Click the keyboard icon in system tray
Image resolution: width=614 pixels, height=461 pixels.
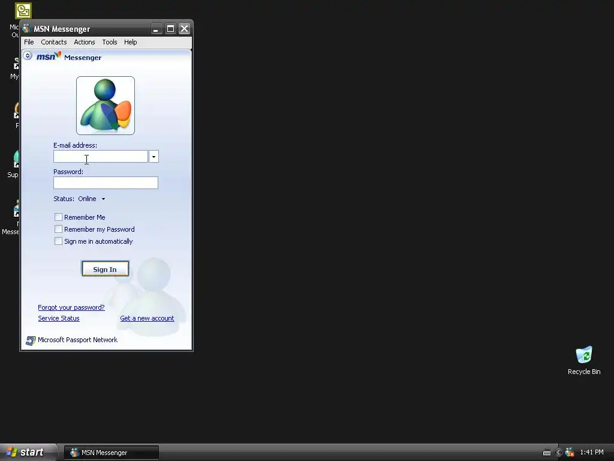click(x=547, y=453)
